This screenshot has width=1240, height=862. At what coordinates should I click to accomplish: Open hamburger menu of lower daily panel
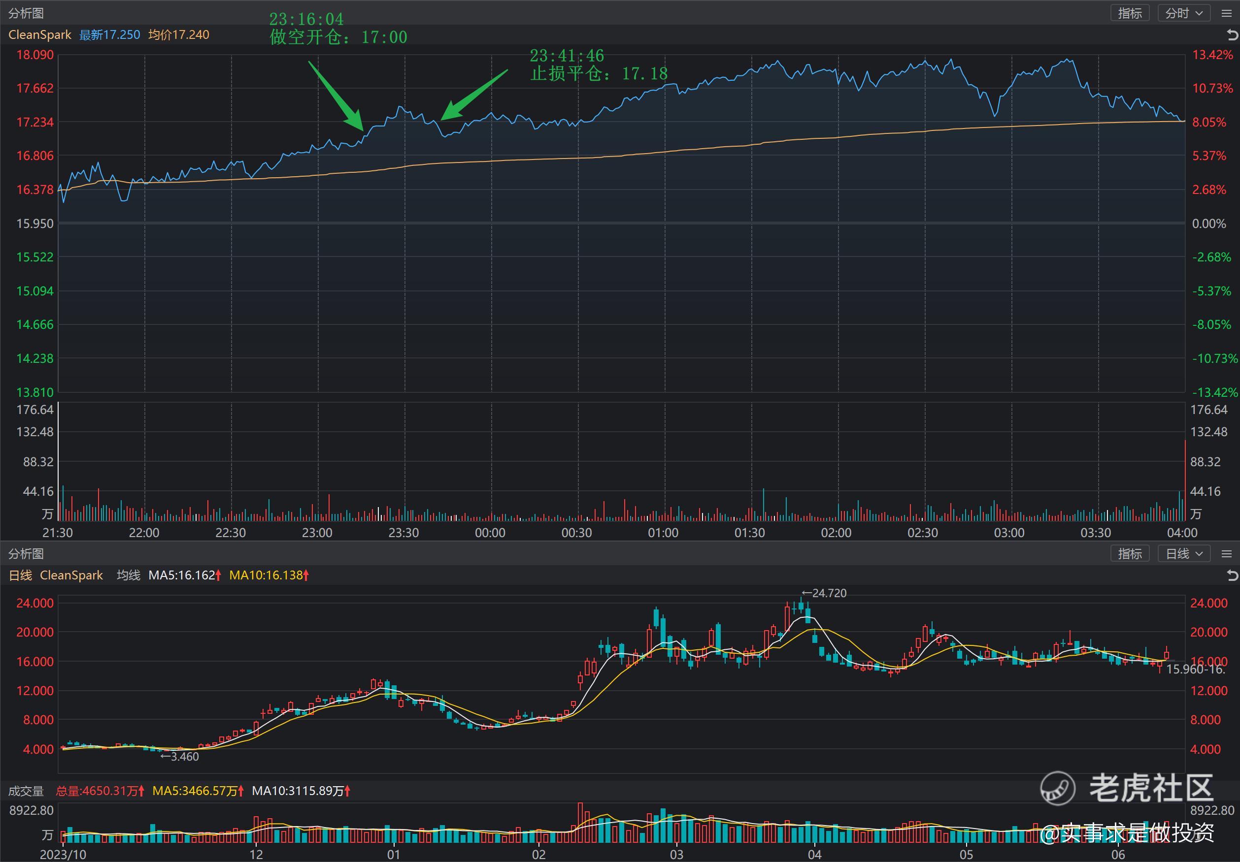point(1227,554)
